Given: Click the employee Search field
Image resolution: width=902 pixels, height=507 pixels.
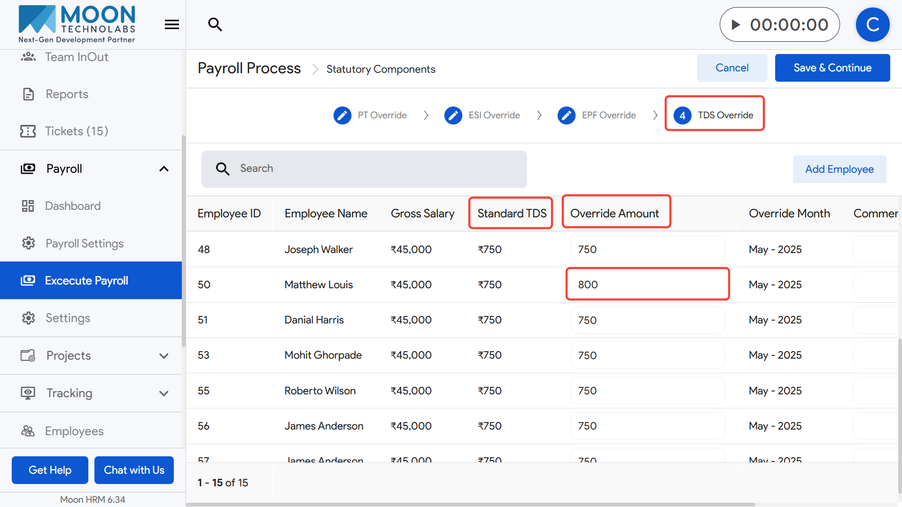Looking at the screenshot, I should pyautogui.click(x=364, y=169).
